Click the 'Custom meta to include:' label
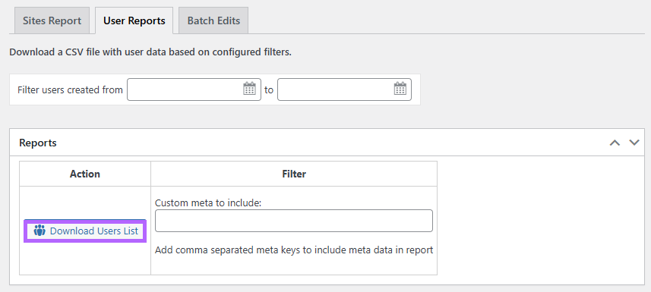 208,203
